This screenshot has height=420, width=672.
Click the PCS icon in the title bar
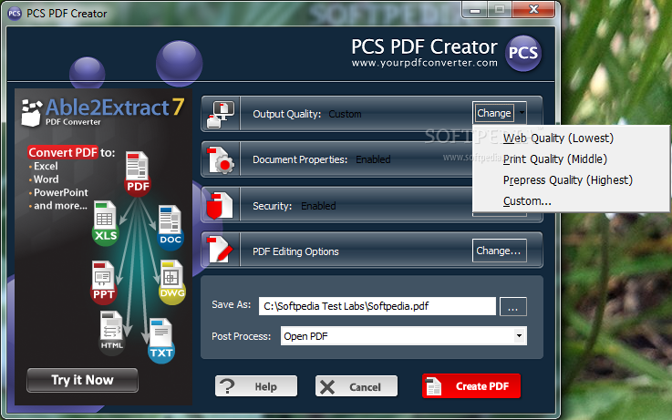(x=15, y=14)
